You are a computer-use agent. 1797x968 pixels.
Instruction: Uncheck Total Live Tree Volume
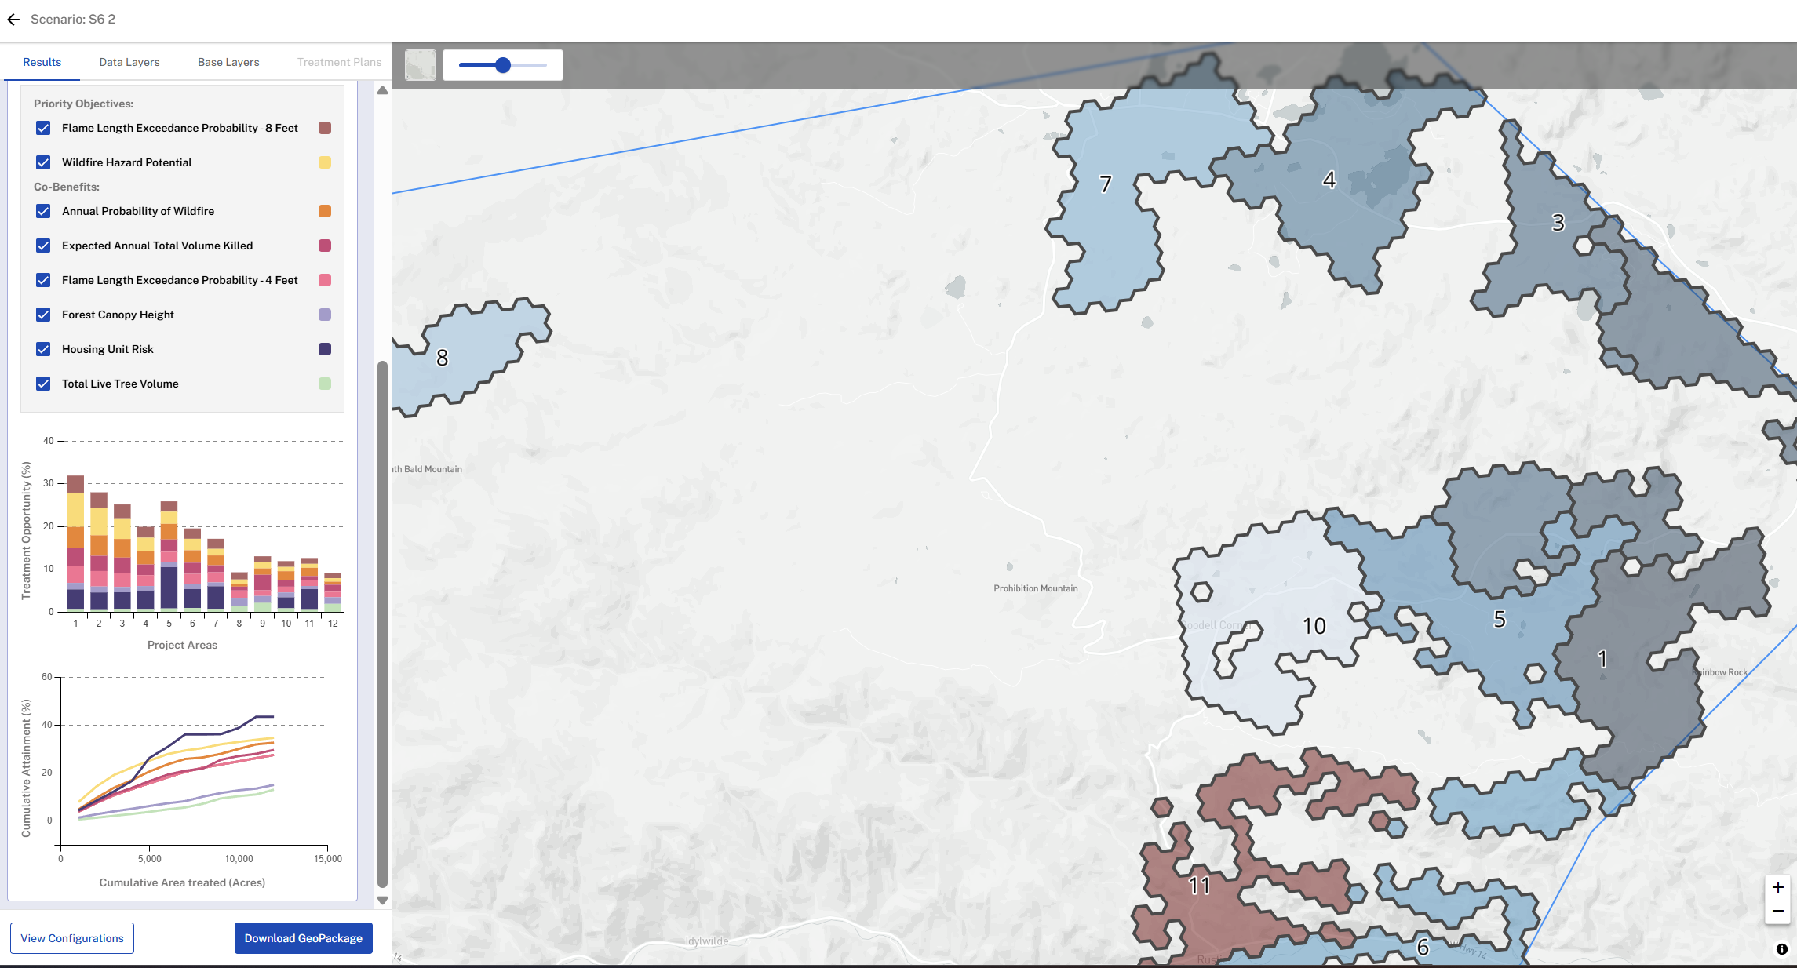point(43,384)
